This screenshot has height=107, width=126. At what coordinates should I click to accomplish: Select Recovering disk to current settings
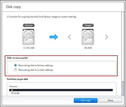click(x=15, y=70)
